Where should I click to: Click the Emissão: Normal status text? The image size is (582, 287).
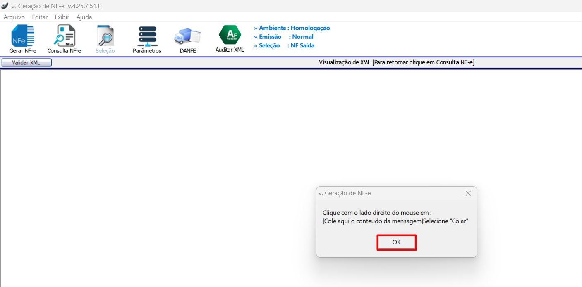click(x=283, y=37)
